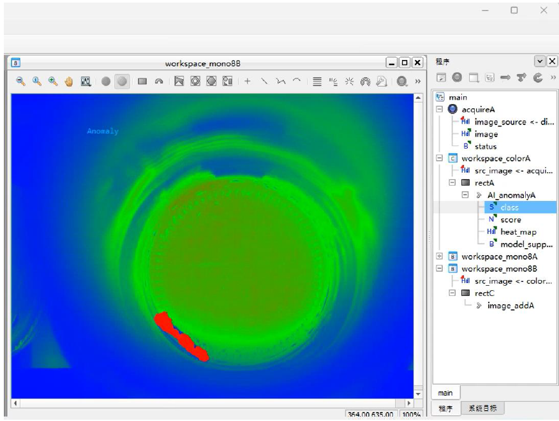559x421 pixels.
Task: Select src_image under workspace_mono8B
Action: click(x=513, y=281)
